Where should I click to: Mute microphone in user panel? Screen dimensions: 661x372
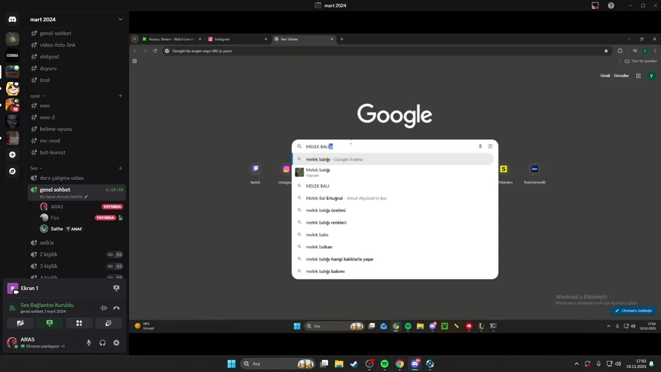(x=89, y=343)
